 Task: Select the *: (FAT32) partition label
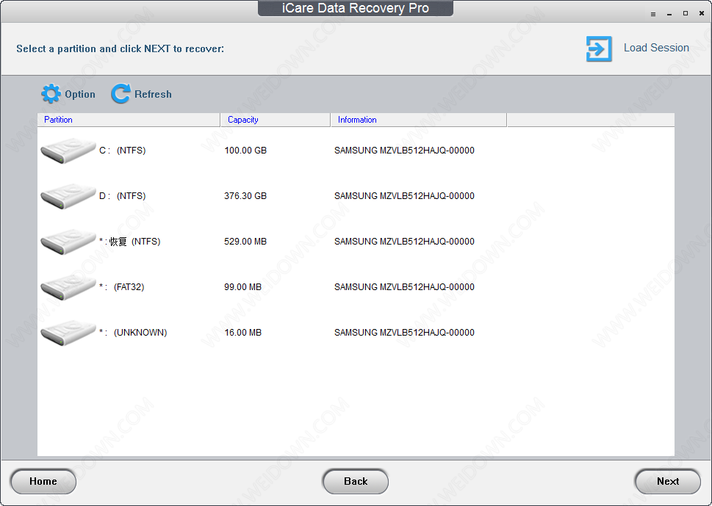(x=122, y=287)
